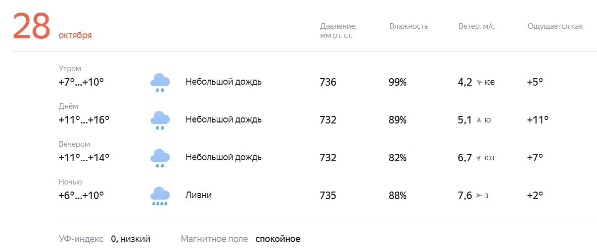Click the Давление column header
The image size is (597, 250).
pos(338,26)
